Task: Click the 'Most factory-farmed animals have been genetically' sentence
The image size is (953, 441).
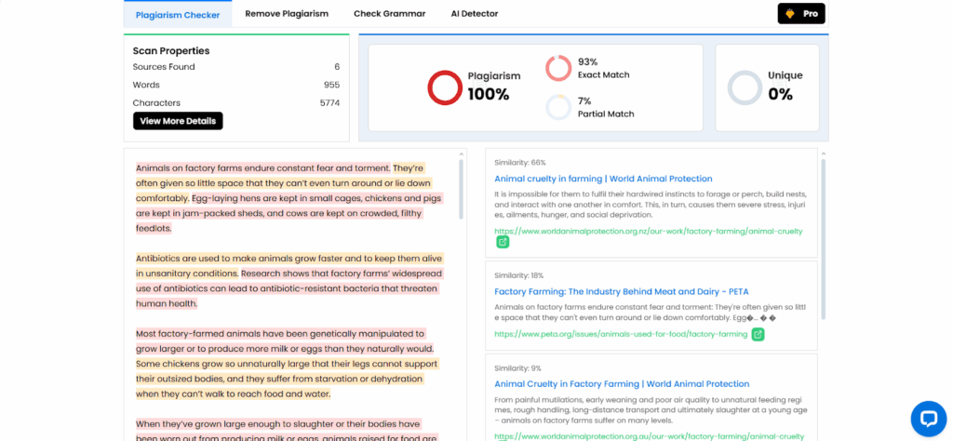Action: 285,341
